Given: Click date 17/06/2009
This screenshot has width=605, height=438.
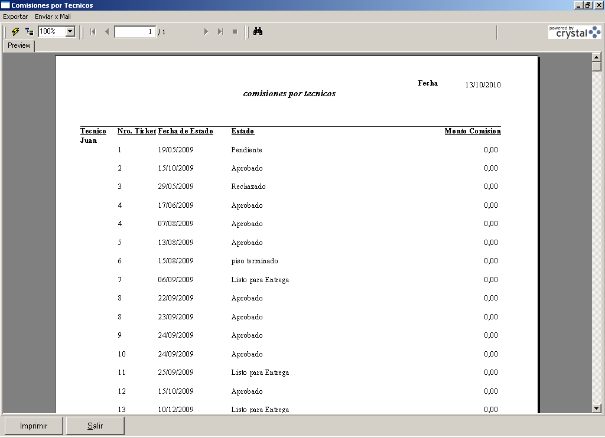Looking at the screenshot, I should tap(175, 205).
